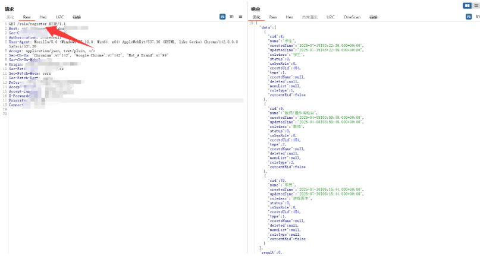Click createdTime value 2025-07-15T03:22:39
Screen dimensions: 480x256
(x=330, y=46)
